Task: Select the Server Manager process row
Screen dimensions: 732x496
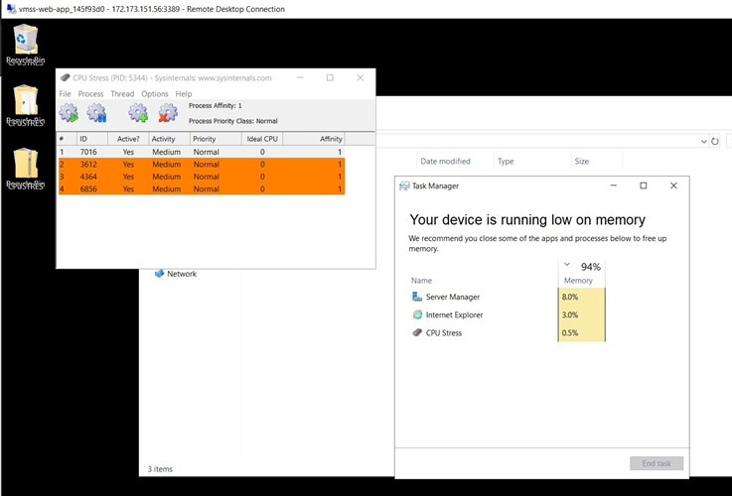Action: [508, 297]
